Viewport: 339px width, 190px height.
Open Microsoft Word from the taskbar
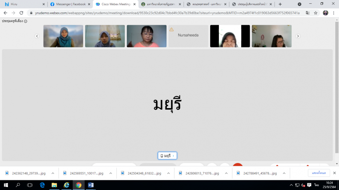[x=90, y=185]
